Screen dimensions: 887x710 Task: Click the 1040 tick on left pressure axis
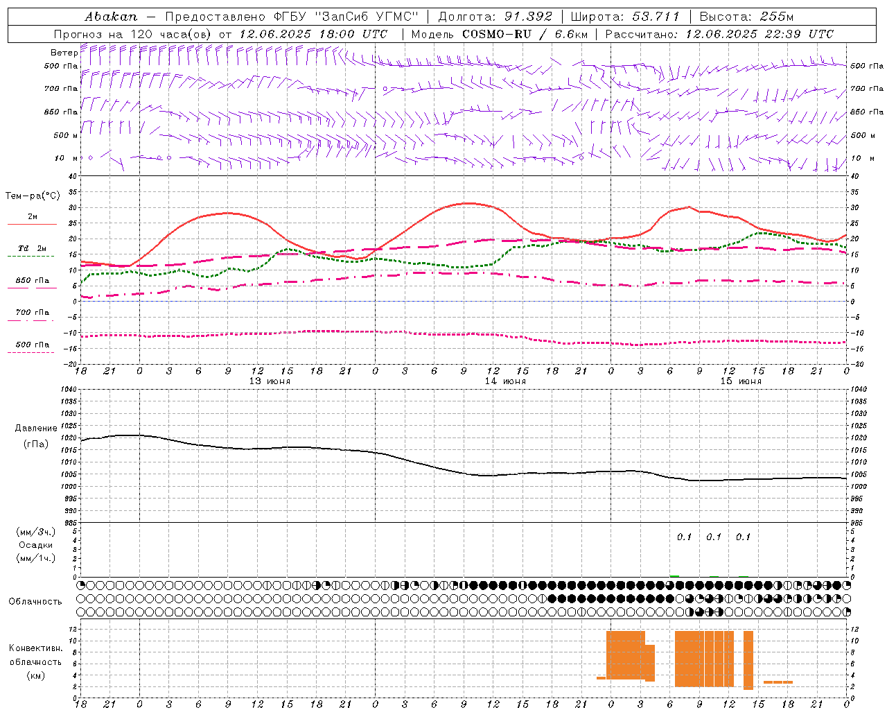(x=69, y=389)
